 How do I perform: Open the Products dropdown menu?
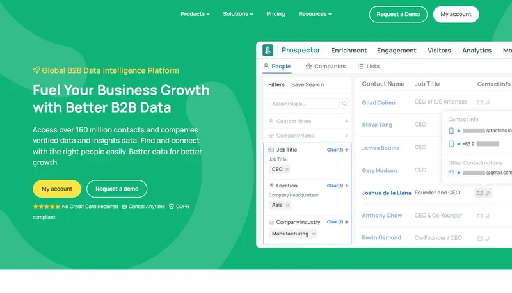[x=195, y=14]
